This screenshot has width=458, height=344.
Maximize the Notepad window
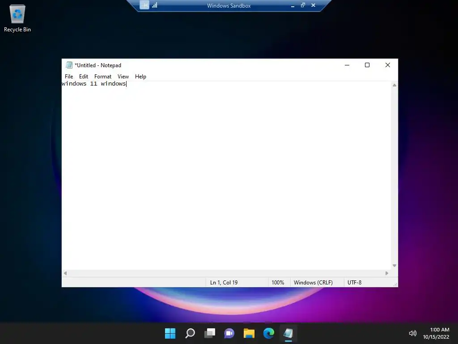click(367, 65)
